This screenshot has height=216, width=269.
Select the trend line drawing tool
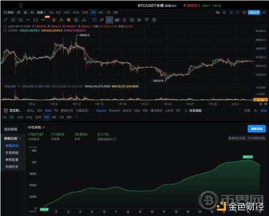point(6,20)
